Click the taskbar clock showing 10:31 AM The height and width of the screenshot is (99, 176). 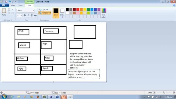point(168,97)
